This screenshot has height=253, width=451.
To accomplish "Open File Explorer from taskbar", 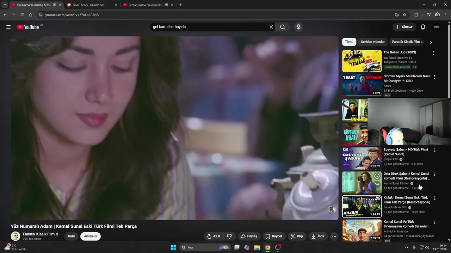I will pos(257,247).
